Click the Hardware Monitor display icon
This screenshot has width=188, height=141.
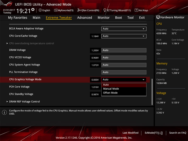(x=158, y=17)
